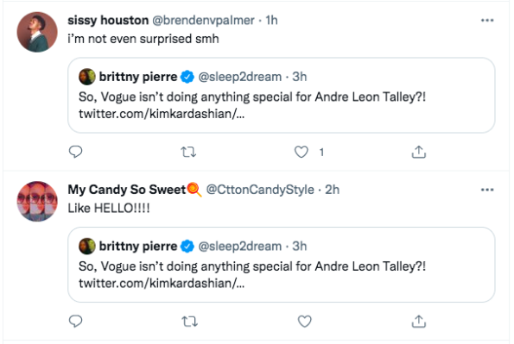The width and height of the screenshot is (514, 344).
Task: Open My Candy So Sweet display name
Action: [127, 190]
